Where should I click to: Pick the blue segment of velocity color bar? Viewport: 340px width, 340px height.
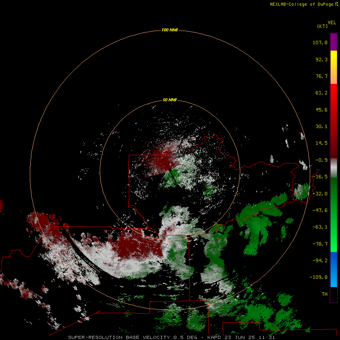pos(334,269)
